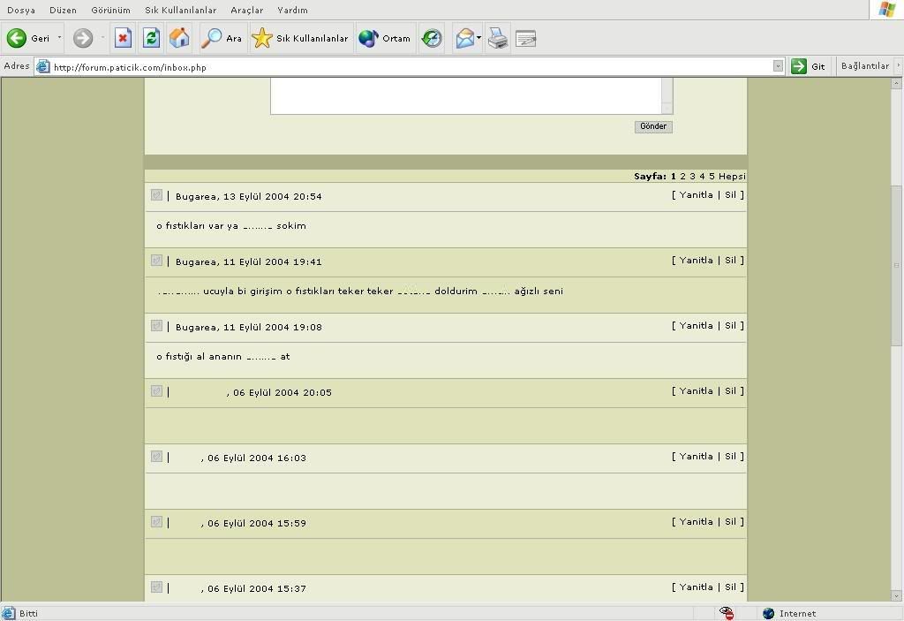904x621 pixels.
Task: Print the page with printer icon
Action: tap(498, 38)
